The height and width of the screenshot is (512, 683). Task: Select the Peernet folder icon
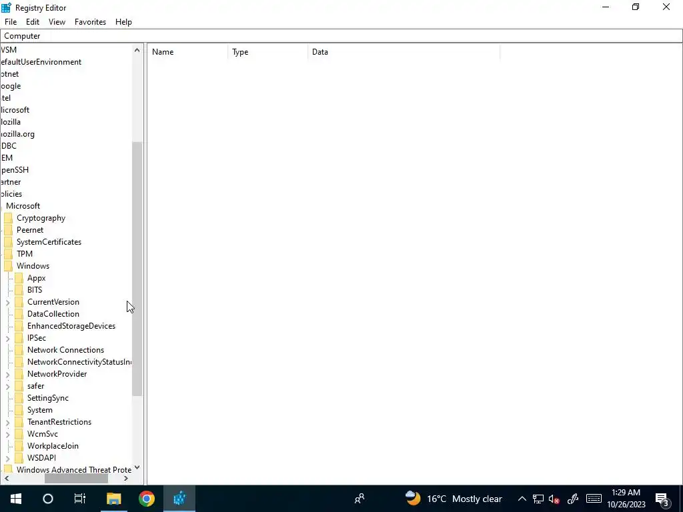(x=8, y=230)
